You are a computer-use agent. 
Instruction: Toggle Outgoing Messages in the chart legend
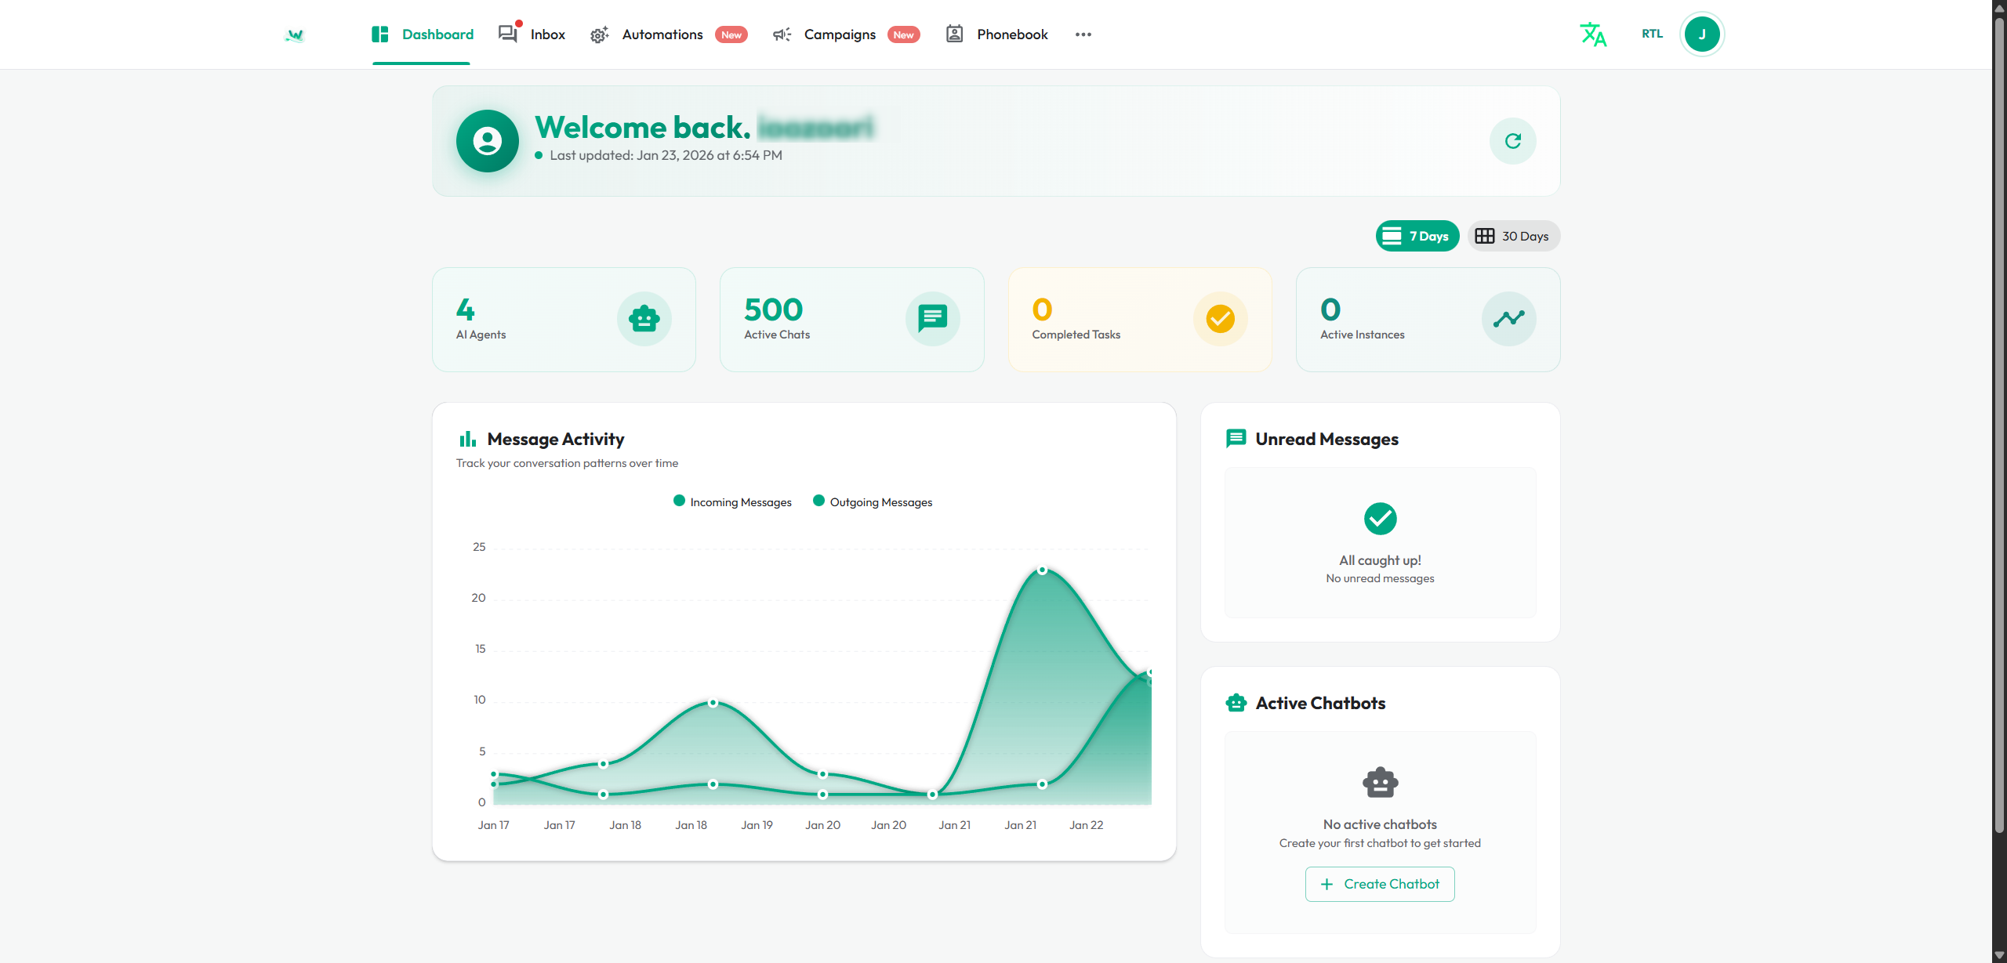(873, 501)
